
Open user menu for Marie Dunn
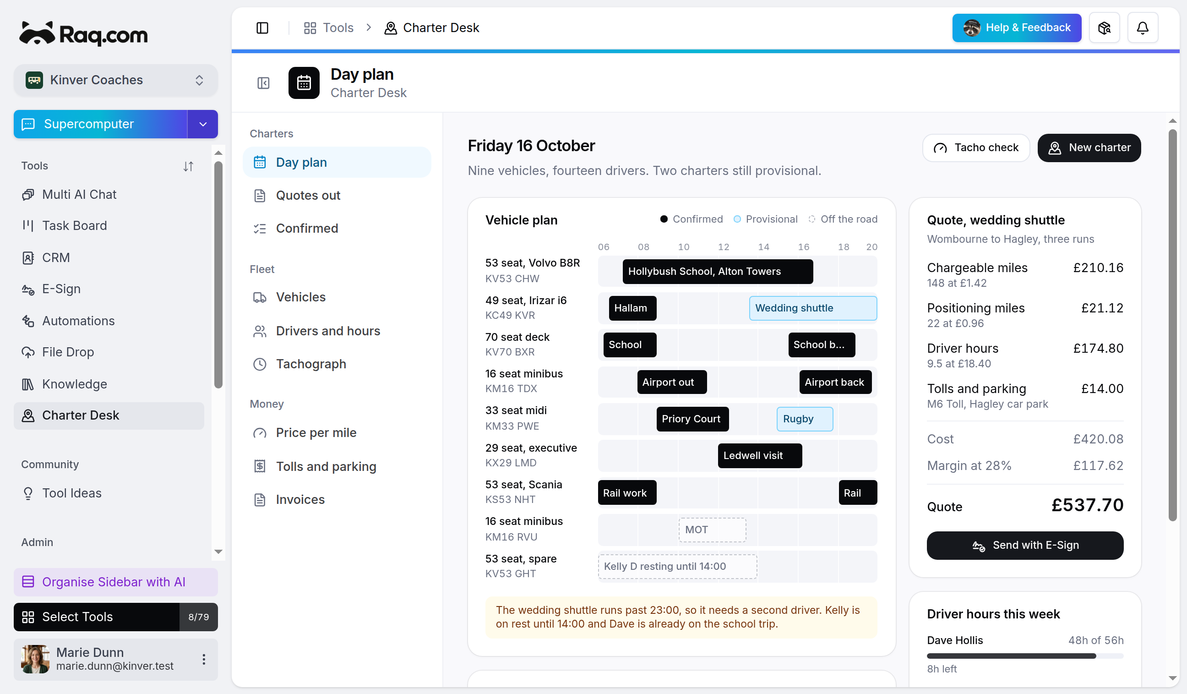pos(203,659)
